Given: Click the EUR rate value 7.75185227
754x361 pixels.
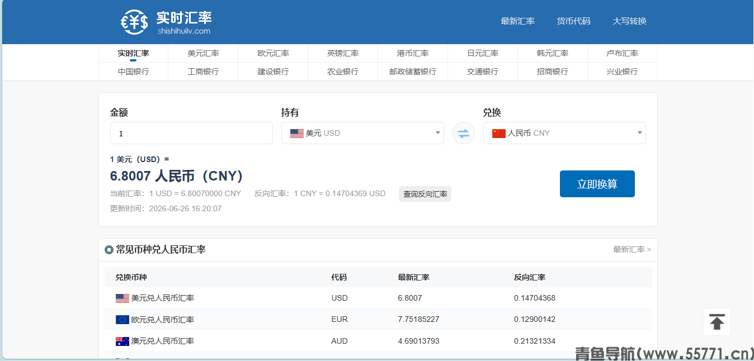Looking at the screenshot, I should tap(418, 319).
